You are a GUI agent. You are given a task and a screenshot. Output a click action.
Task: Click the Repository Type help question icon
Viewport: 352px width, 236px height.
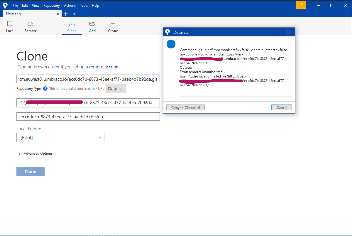45,89
